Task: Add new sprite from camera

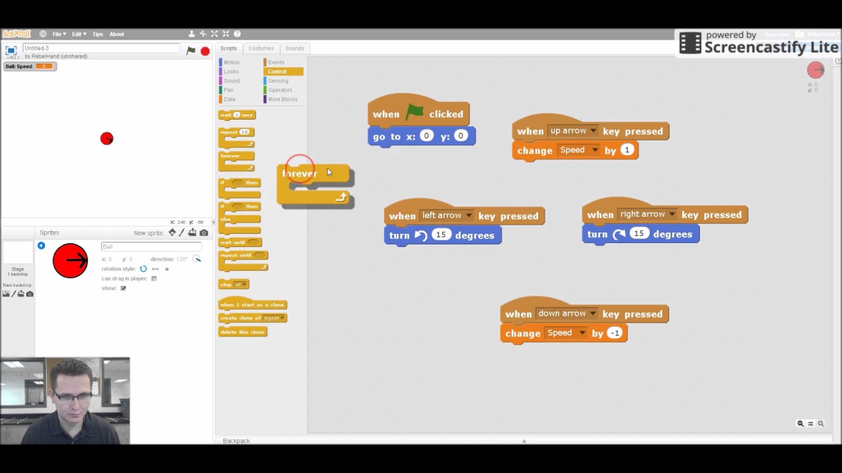Action: click(204, 233)
